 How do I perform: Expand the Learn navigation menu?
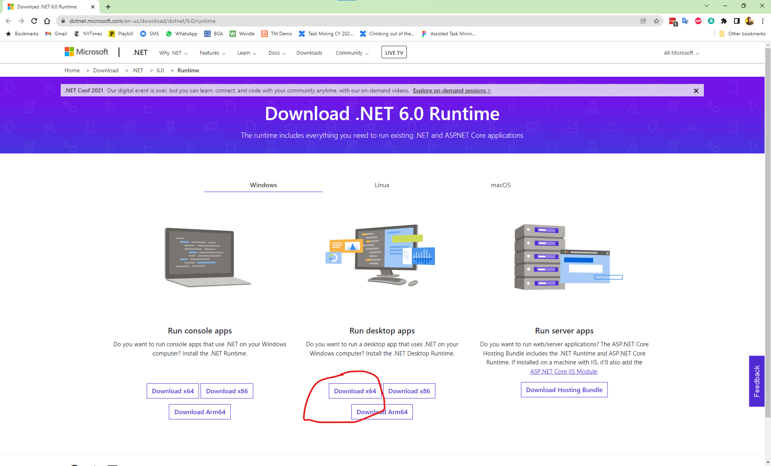(246, 53)
